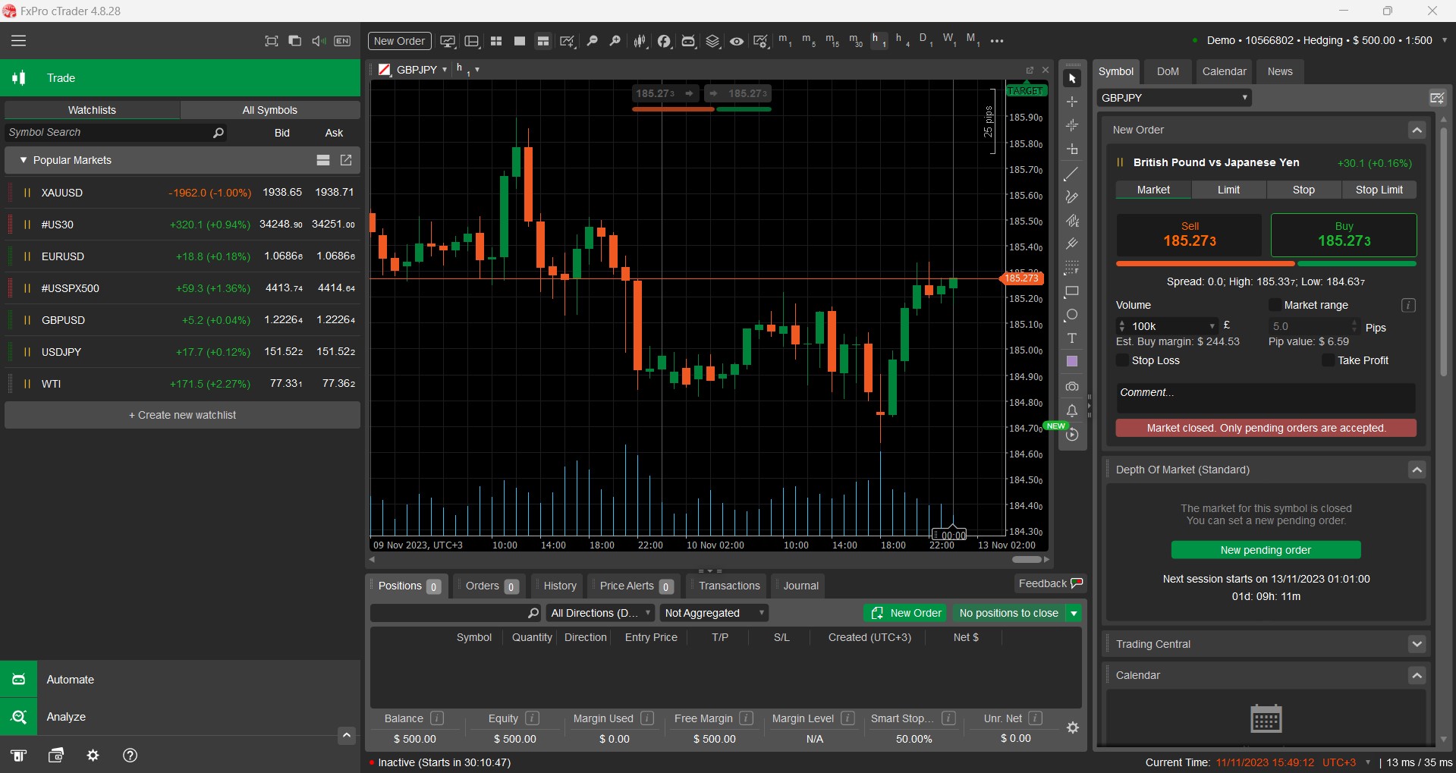Switch the chart to m5 timeframe
Image resolution: width=1456 pixels, height=773 pixels.
(808, 40)
